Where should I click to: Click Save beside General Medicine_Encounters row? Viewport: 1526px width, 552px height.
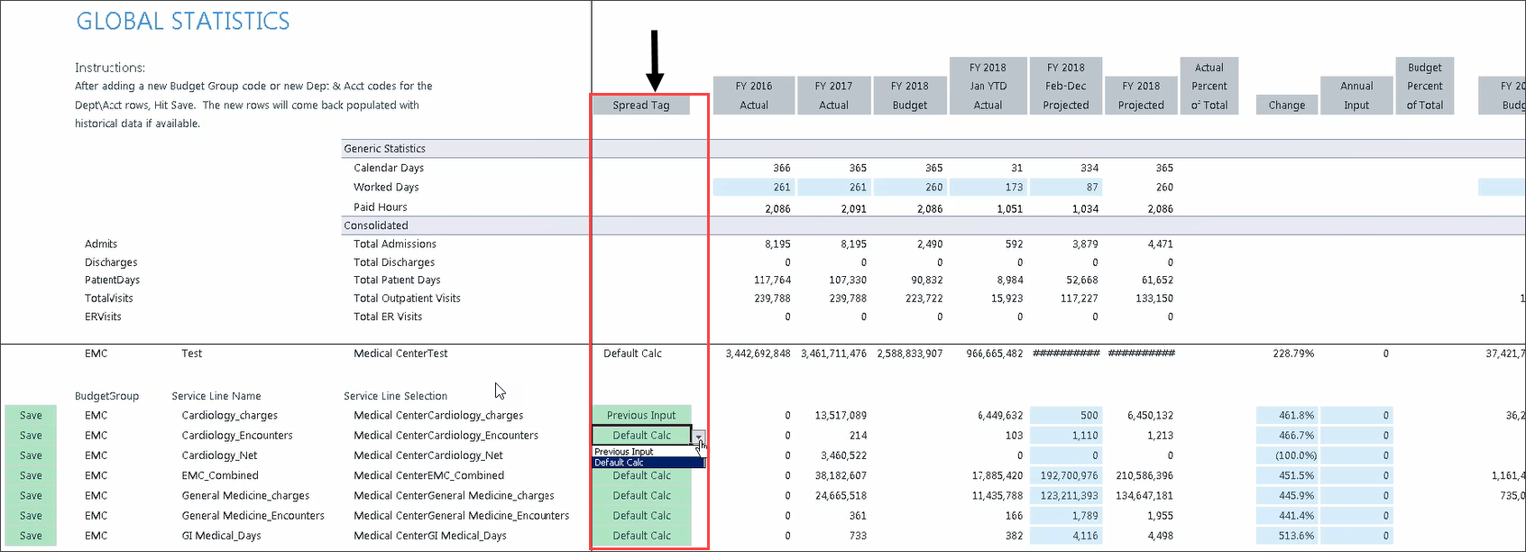point(31,516)
